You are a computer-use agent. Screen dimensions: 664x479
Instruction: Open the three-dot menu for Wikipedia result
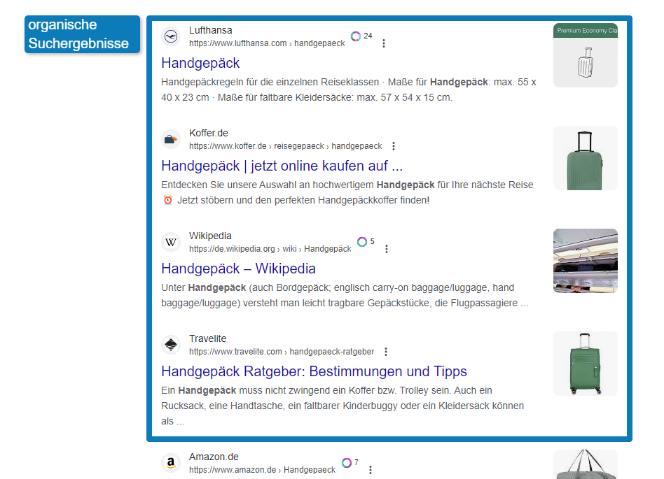[387, 249]
